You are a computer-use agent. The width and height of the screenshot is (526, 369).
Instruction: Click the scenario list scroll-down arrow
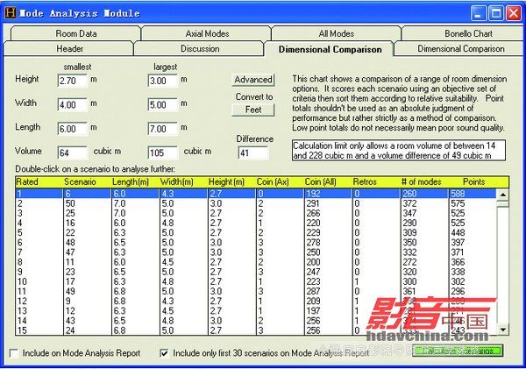502,330
